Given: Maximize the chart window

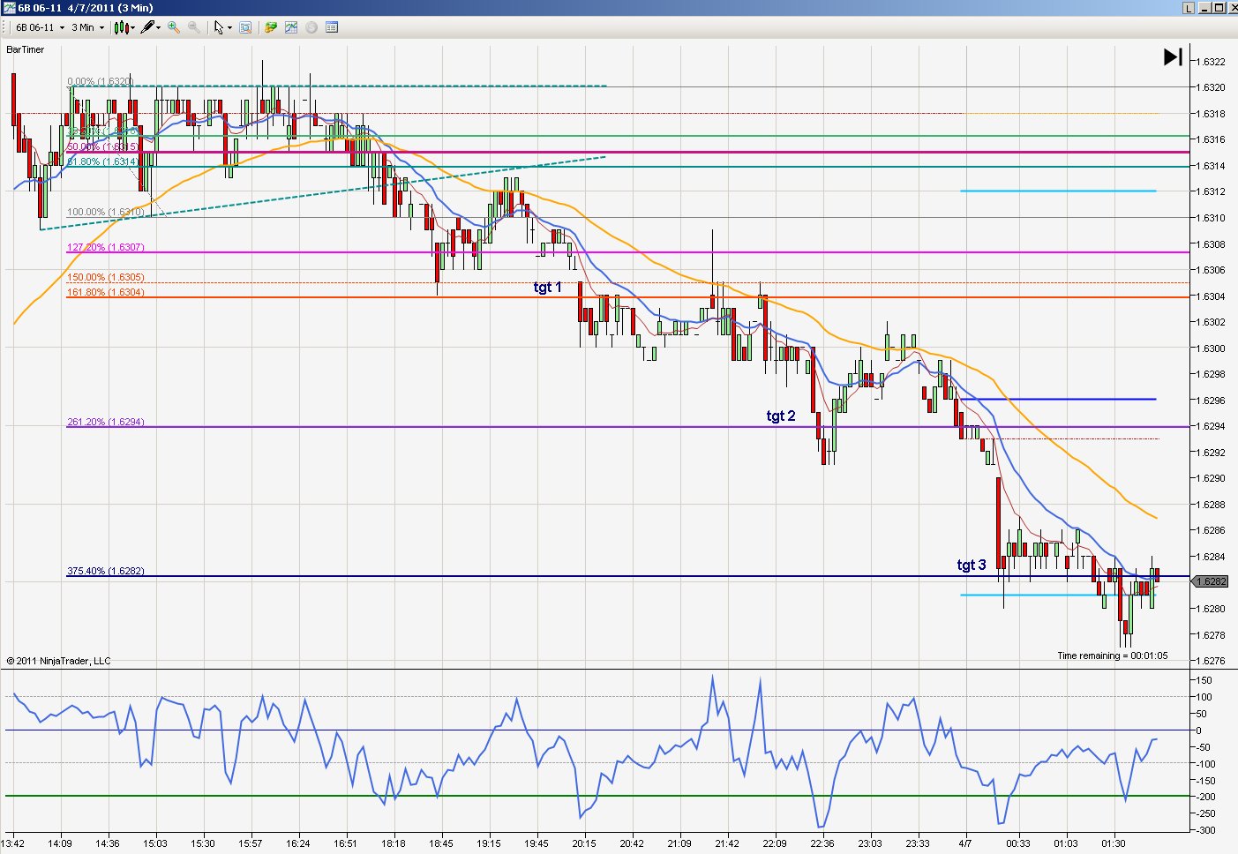Looking at the screenshot, I should click(x=1219, y=8).
